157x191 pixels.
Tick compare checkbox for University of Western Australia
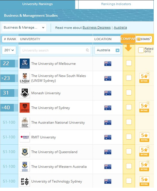(x=129, y=166)
